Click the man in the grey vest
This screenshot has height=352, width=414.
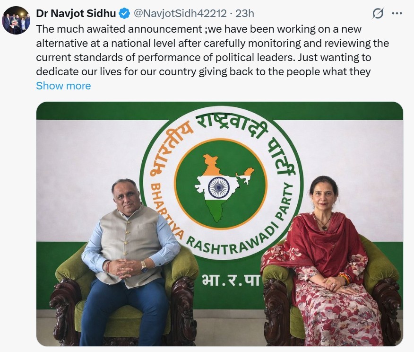[x=130, y=237]
